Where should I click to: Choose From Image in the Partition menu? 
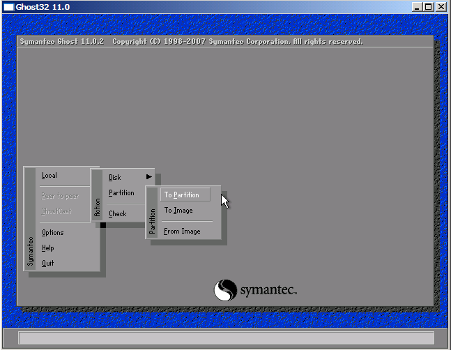coord(182,231)
